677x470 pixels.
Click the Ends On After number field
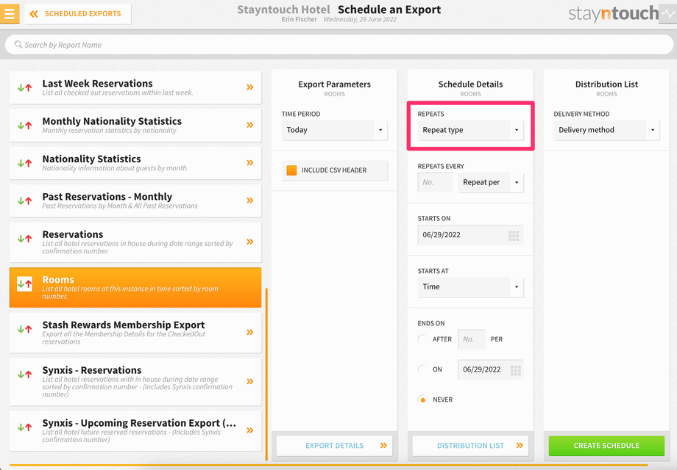[472, 339]
